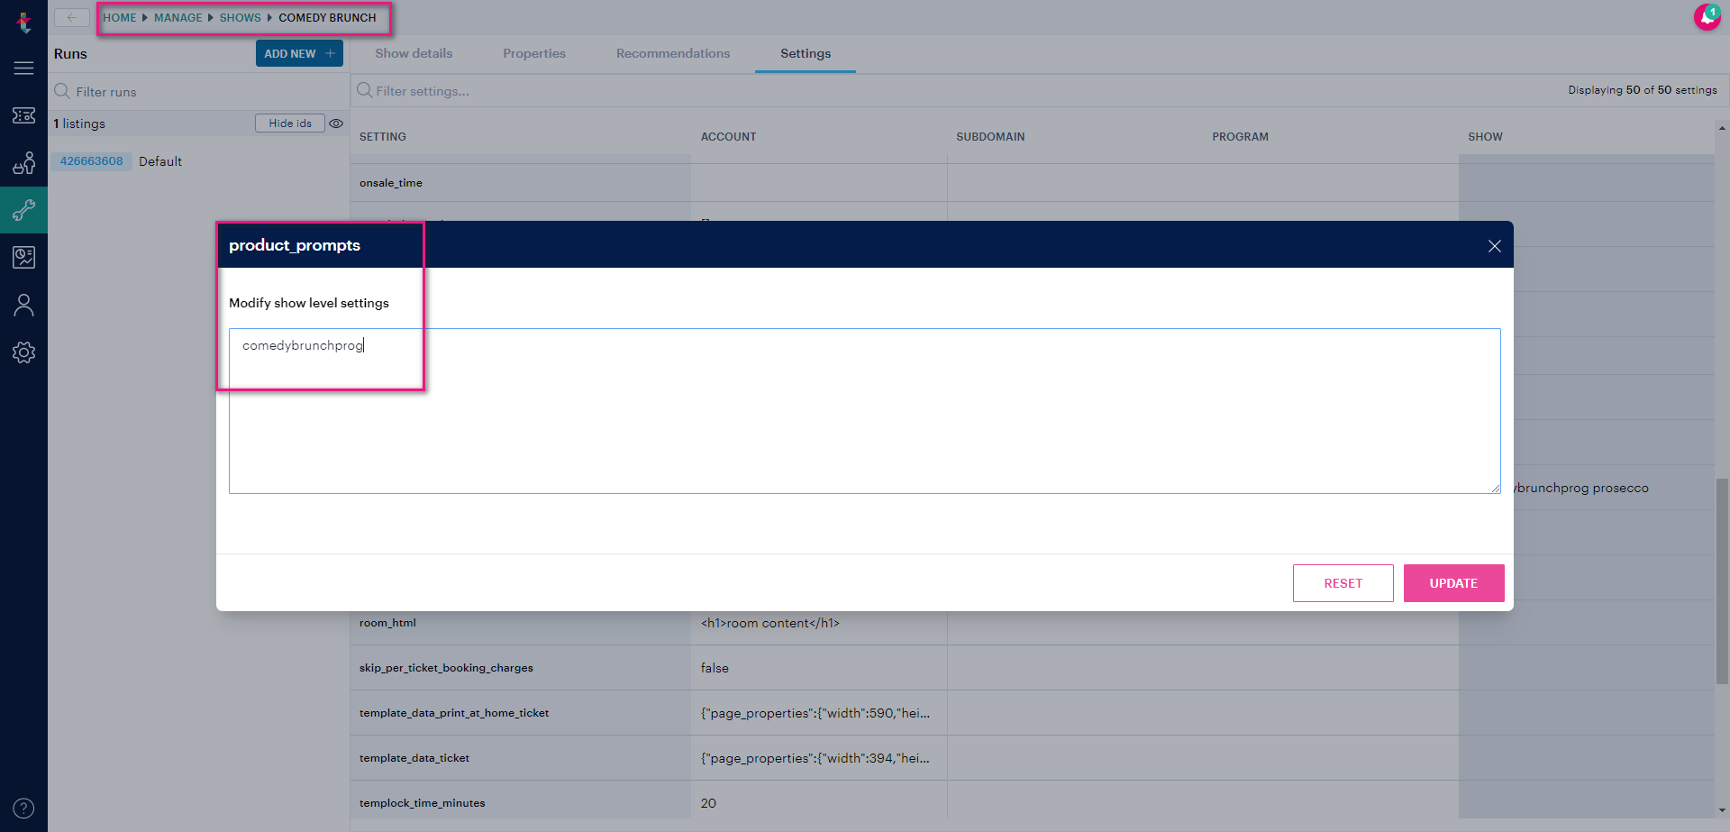The width and height of the screenshot is (1730, 832).
Task: Click the text area resize handle corner
Action: [1495, 488]
